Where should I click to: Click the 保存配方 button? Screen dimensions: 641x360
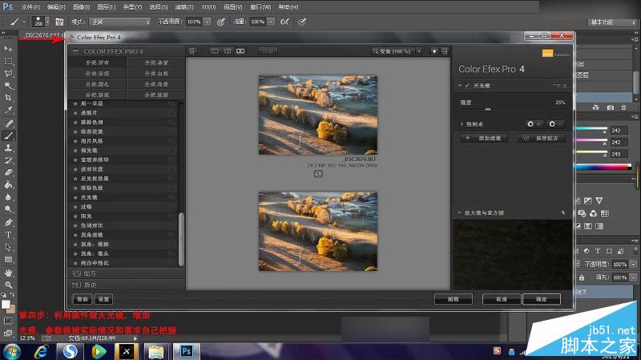(x=542, y=138)
